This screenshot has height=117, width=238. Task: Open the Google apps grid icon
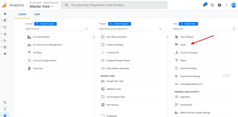coord(212,5)
